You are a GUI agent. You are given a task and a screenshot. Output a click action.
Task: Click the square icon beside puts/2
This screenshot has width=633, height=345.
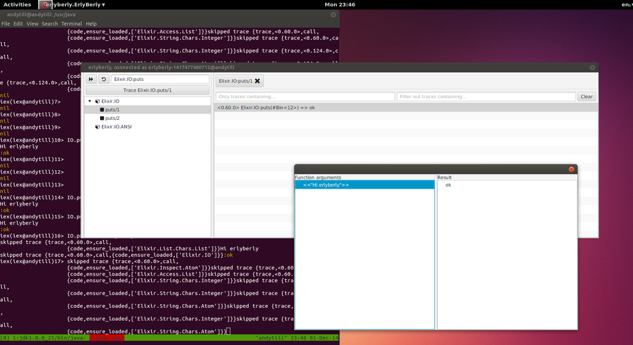pos(102,118)
